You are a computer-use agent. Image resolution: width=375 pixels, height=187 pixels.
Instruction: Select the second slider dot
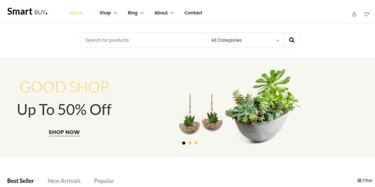190,143
